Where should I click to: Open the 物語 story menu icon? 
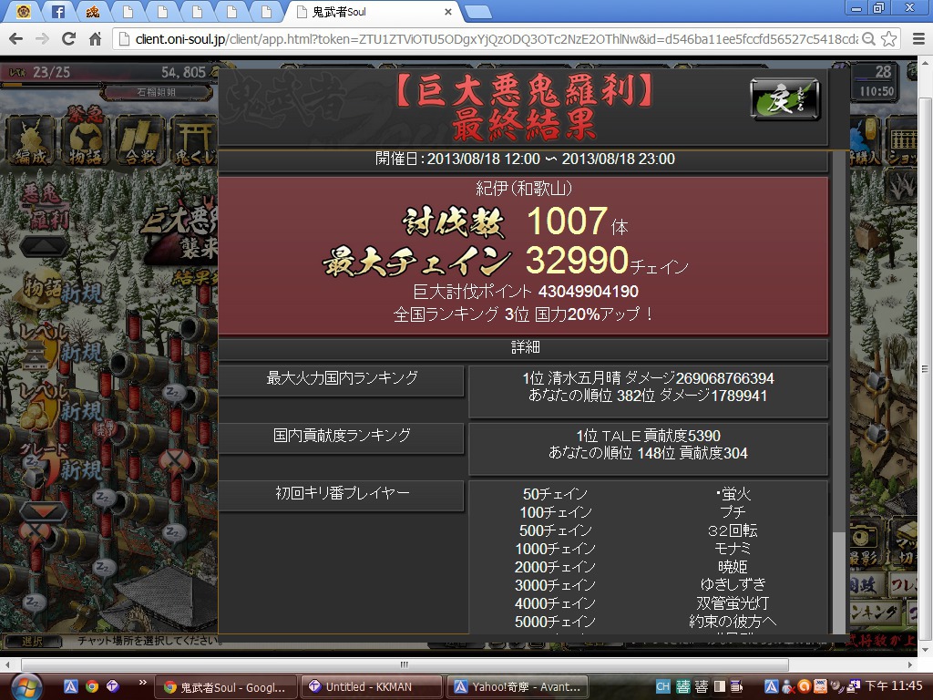pyautogui.click(x=86, y=140)
